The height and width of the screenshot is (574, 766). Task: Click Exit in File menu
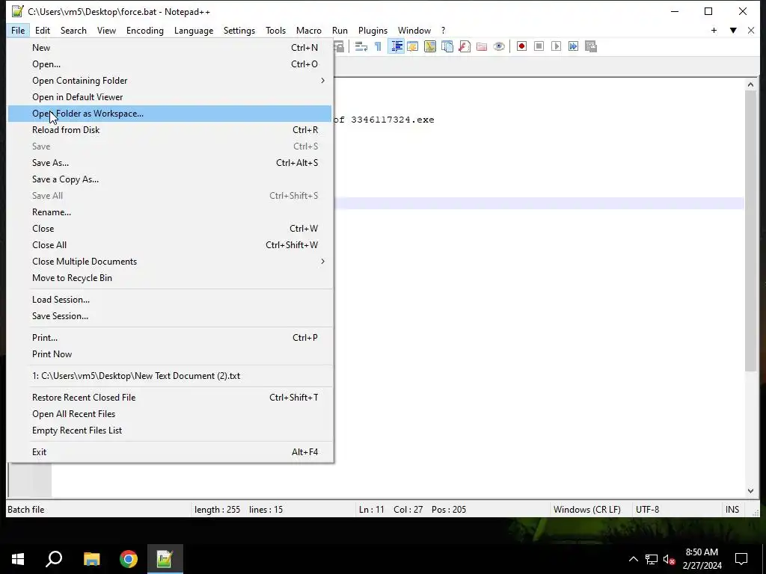click(x=170, y=452)
